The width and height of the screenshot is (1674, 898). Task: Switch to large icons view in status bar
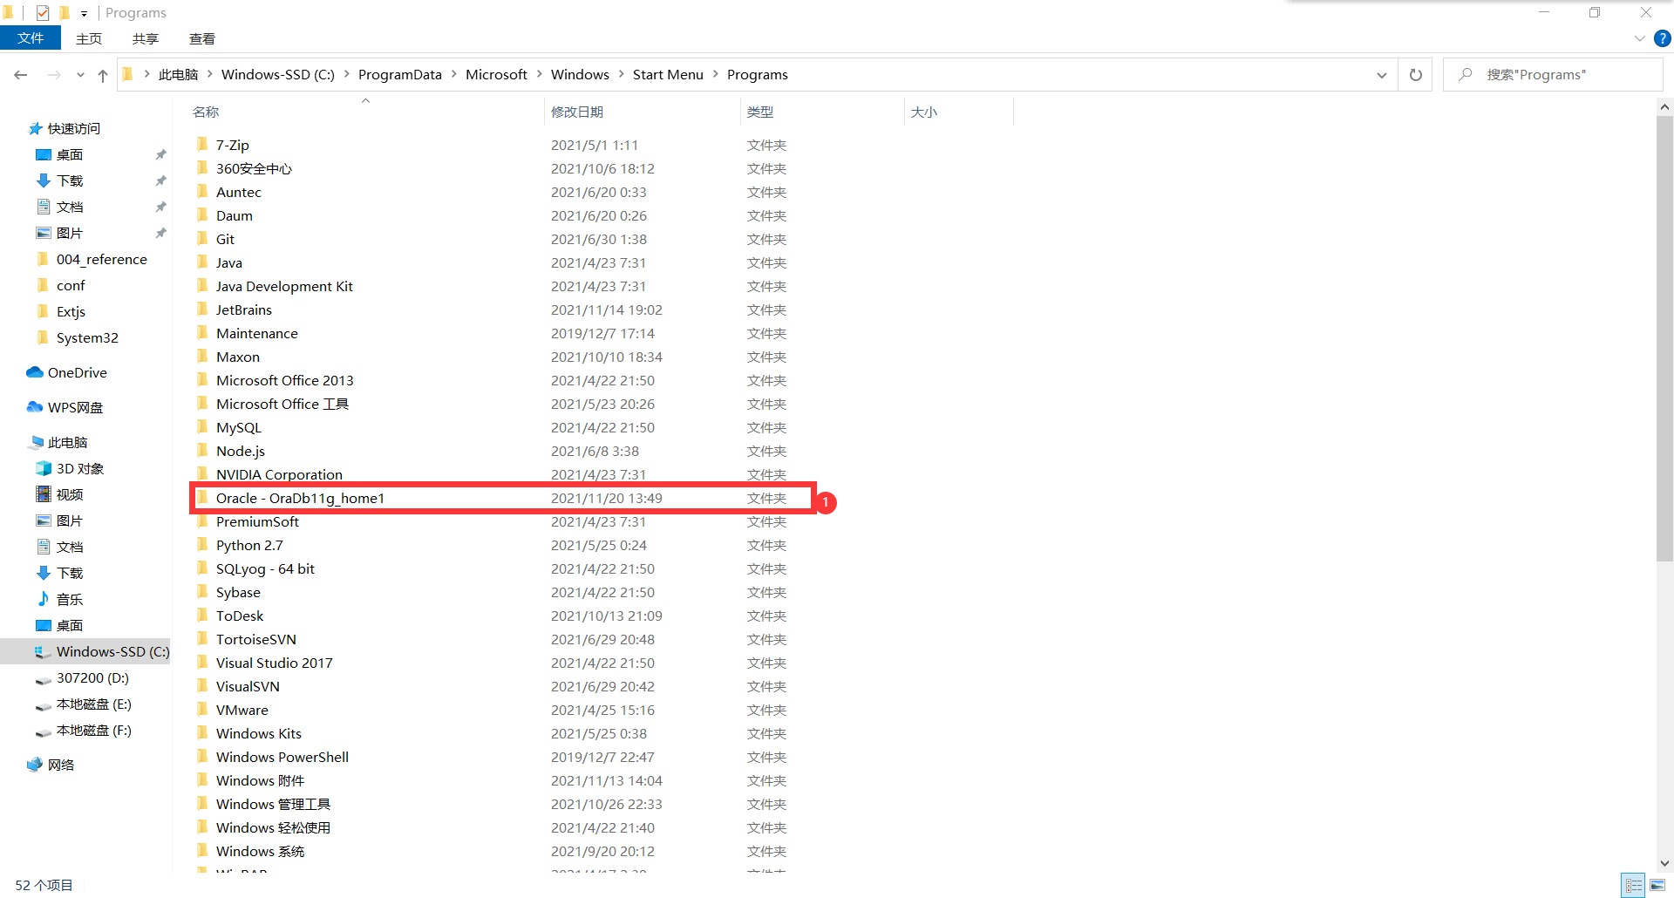[x=1657, y=885]
